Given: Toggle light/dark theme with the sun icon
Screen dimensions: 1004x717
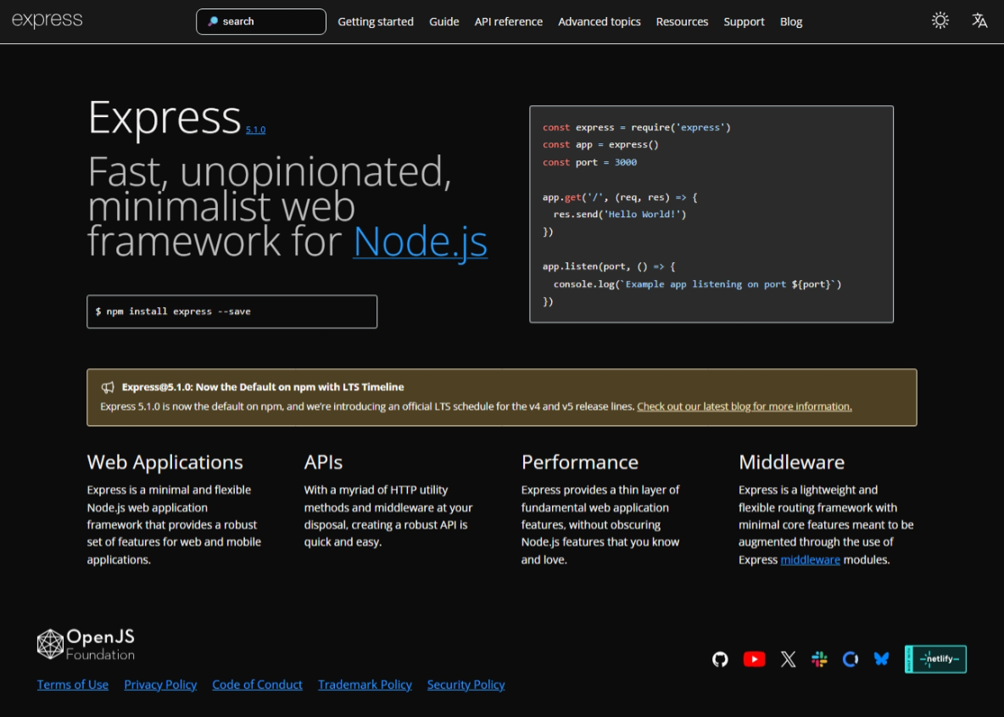Looking at the screenshot, I should coord(940,20).
